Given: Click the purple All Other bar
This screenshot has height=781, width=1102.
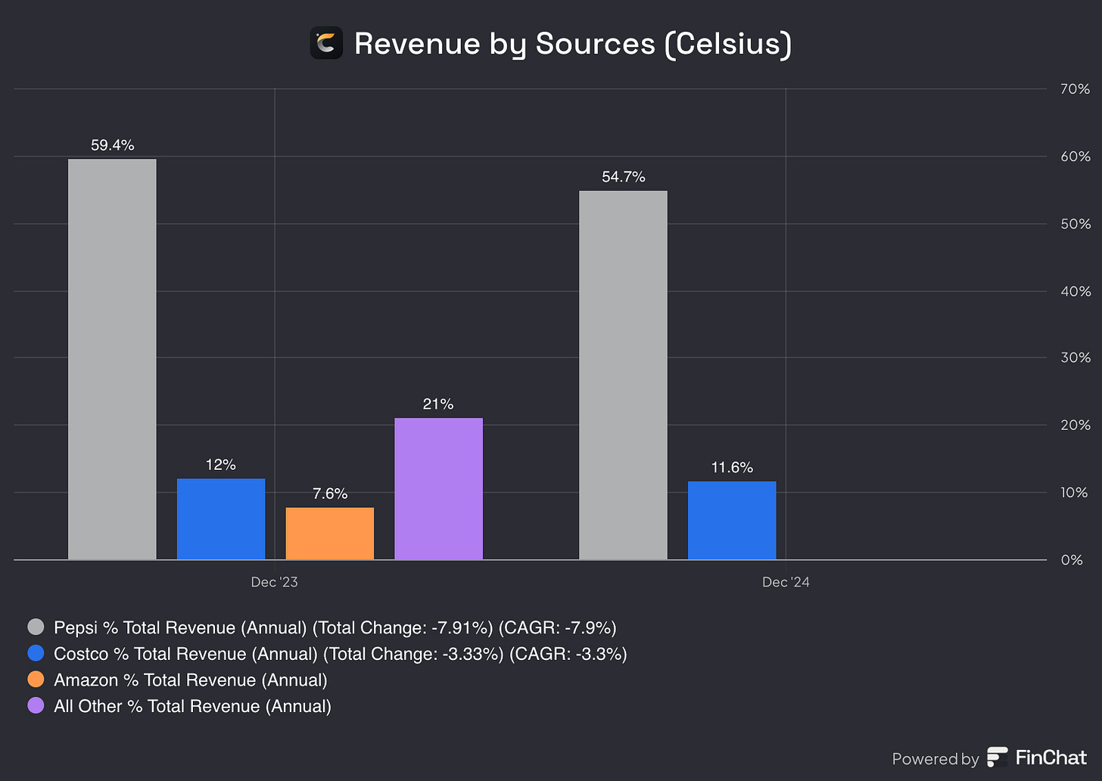Looking at the screenshot, I should pyautogui.click(x=438, y=489).
